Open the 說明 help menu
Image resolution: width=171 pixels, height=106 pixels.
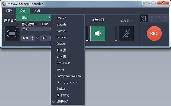[x=37, y=11]
